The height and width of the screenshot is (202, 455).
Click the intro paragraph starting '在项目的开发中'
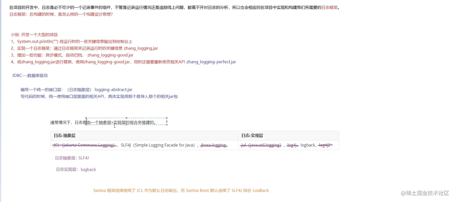coord(175,7)
